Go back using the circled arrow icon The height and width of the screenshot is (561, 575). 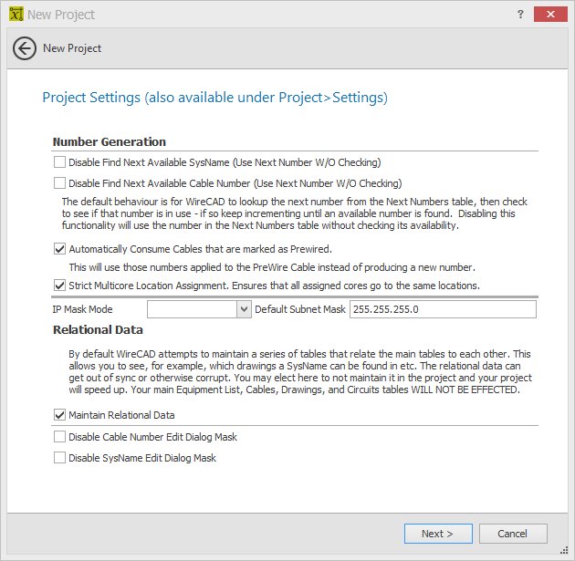[25, 48]
